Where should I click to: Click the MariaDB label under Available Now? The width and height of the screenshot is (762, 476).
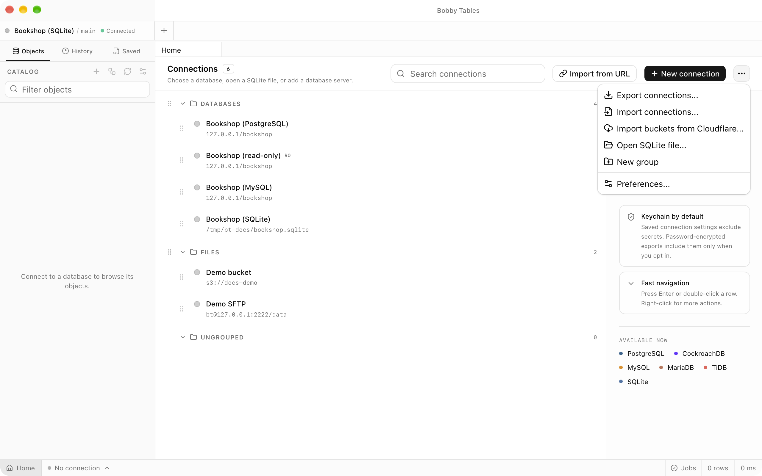pyautogui.click(x=680, y=367)
